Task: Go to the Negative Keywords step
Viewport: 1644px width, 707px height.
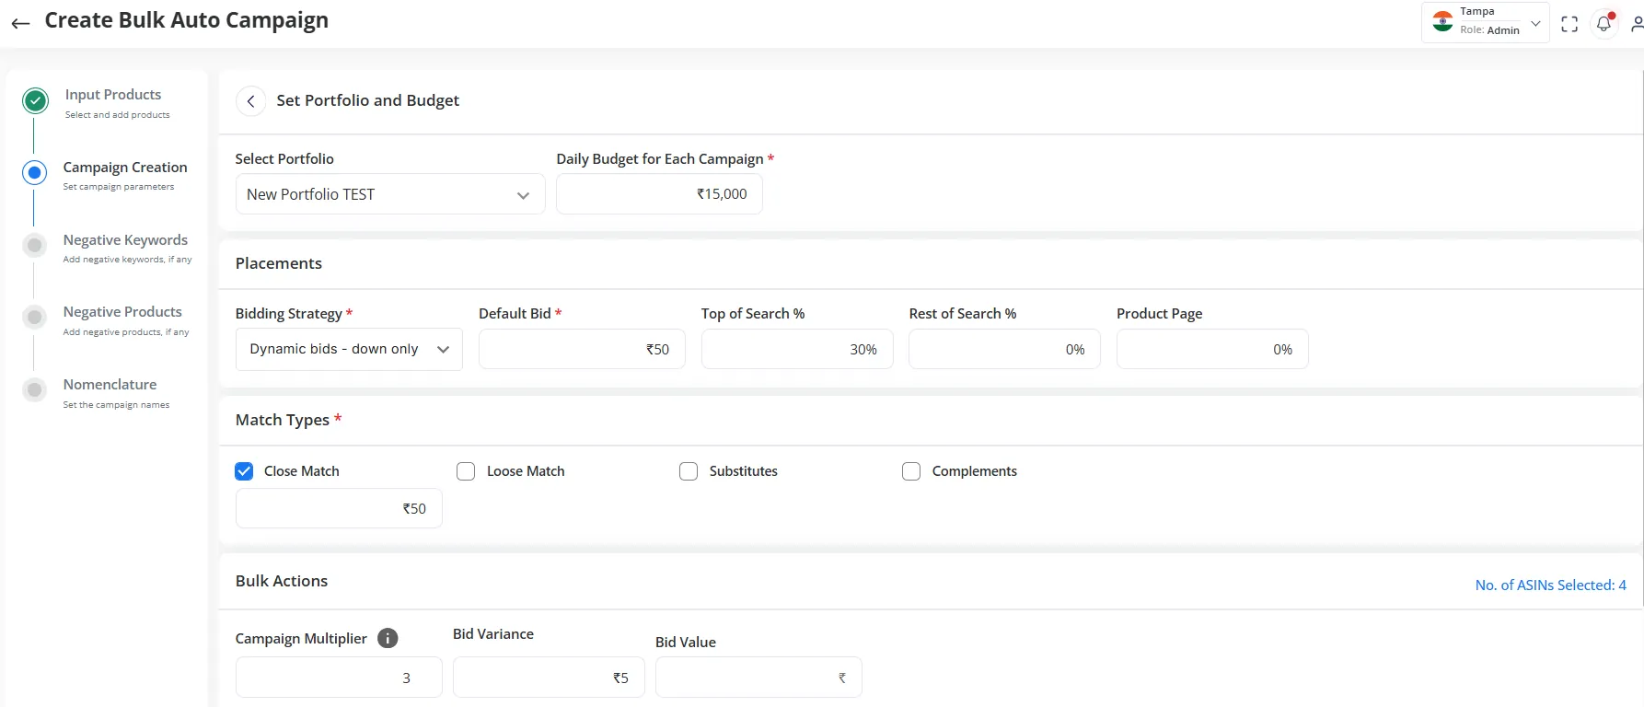Action: pyautogui.click(x=125, y=240)
